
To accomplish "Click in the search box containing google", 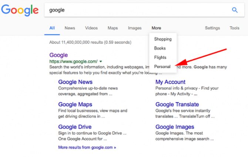I will (x=137, y=10).
